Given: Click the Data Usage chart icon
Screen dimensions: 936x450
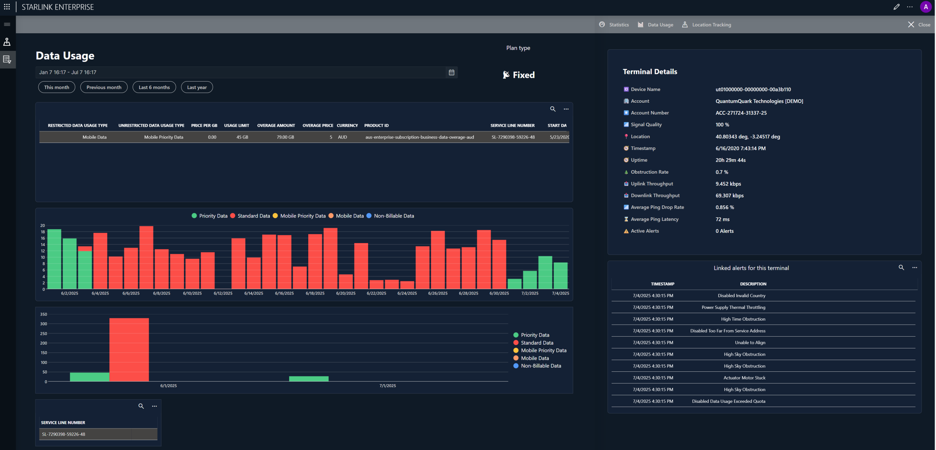Looking at the screenshot, I should [641, 24].
